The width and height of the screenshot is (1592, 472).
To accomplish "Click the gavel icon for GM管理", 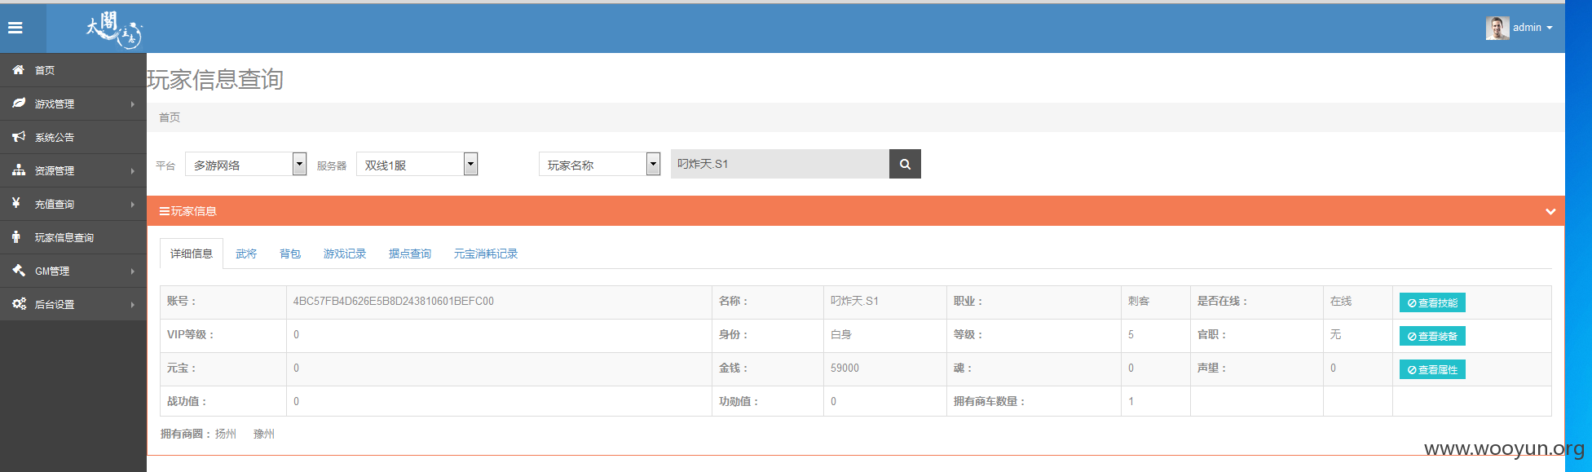I will [x=18, y=270].
